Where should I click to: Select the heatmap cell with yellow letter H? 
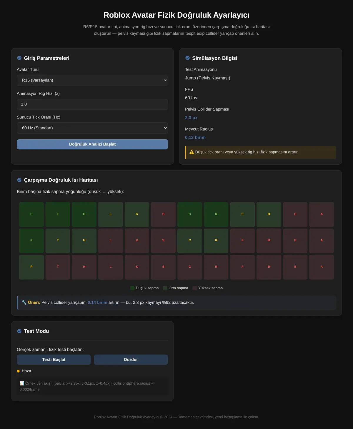84,241
